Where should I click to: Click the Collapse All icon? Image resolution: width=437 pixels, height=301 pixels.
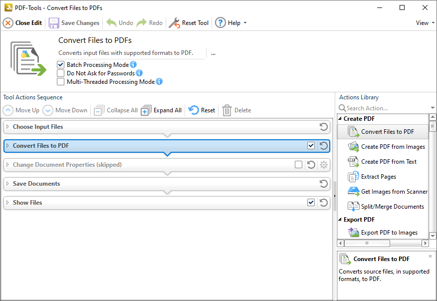click(x=99, y=110)
